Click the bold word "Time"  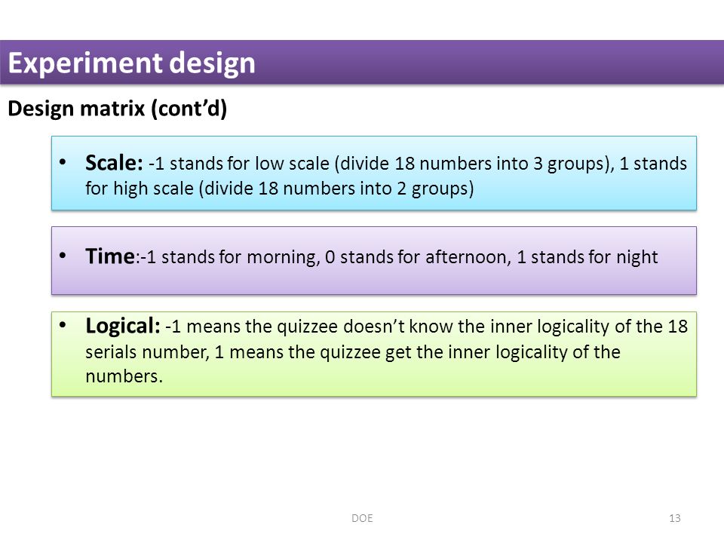pos(110,256)
